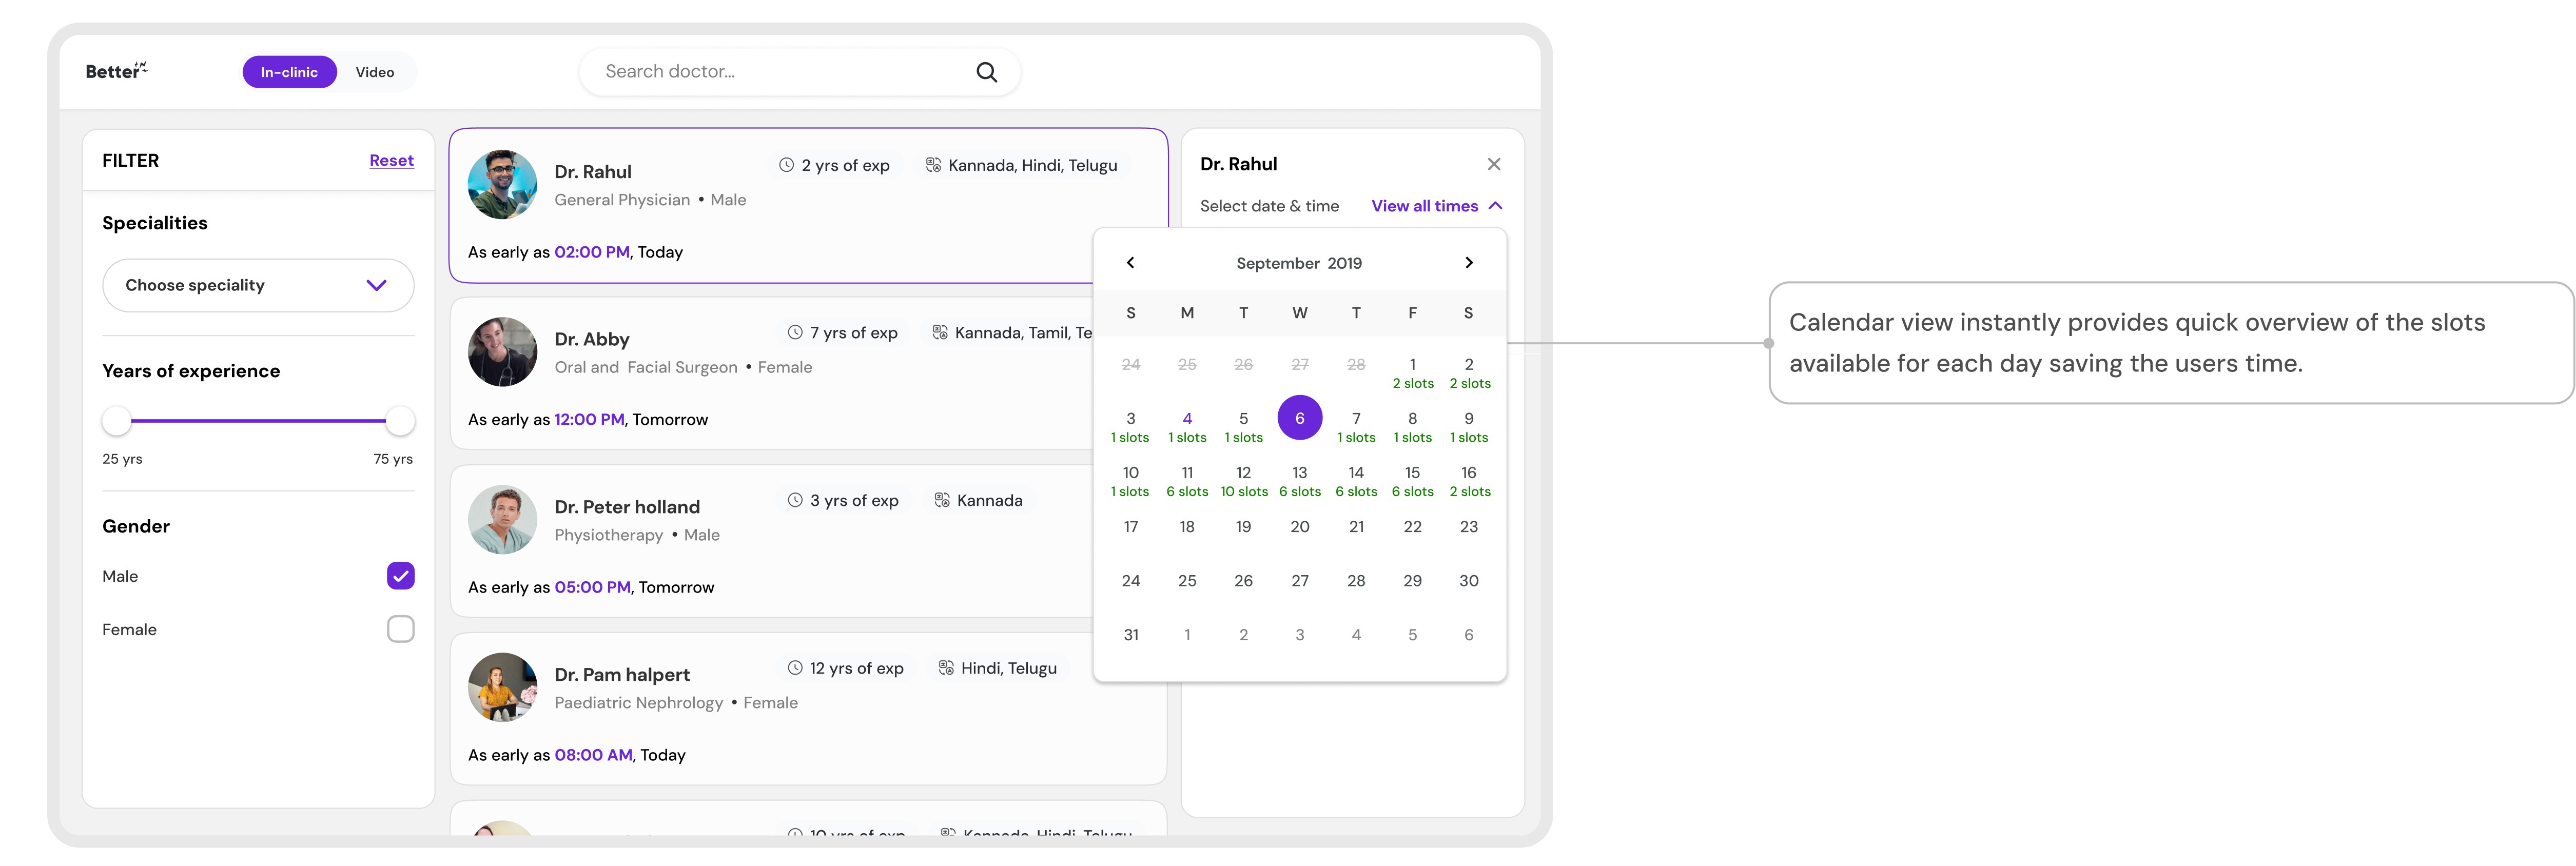Switch to Video consultation mode
This screenshot has height=866, width=2576.
tap(375, 72)
